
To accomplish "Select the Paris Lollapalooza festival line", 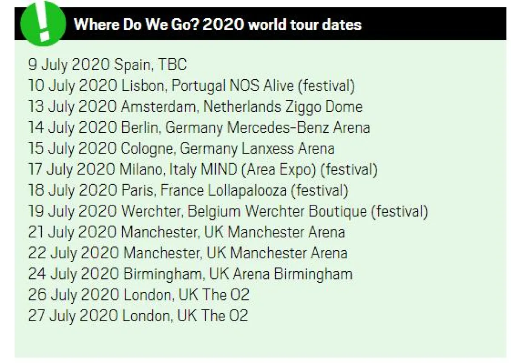I will (x=188, y=190).
